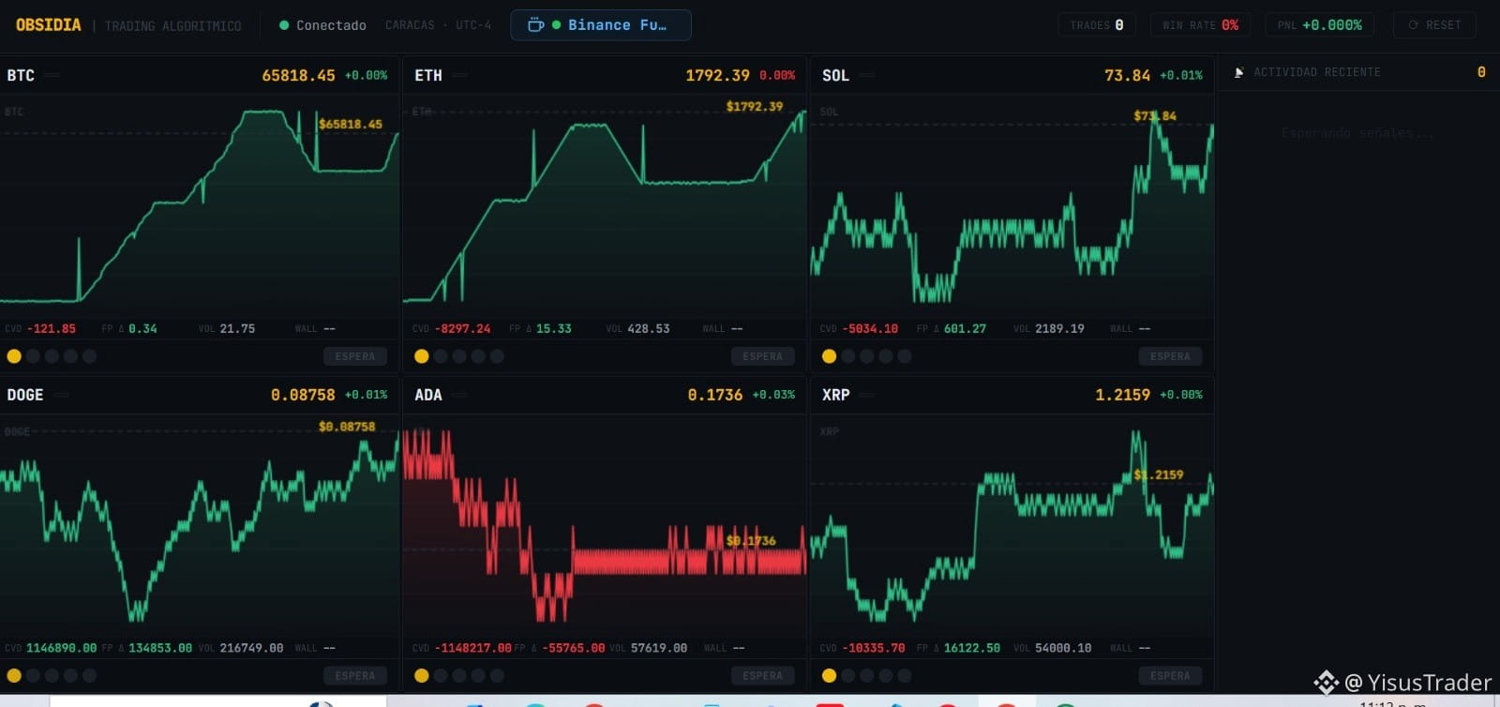Click the red ADA price chart
This screenshot has height=707, width=1500.
(x=605, y=525)
